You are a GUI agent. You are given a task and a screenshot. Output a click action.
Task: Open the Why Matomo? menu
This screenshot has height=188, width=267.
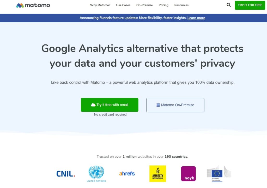100,5
